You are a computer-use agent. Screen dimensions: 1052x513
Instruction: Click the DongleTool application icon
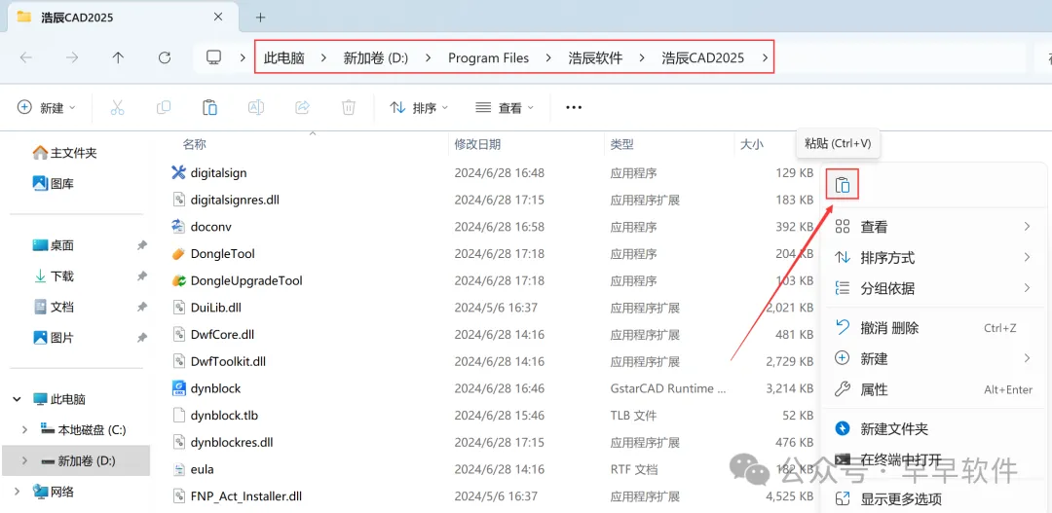pyautogui.click(x=178, y=253)
